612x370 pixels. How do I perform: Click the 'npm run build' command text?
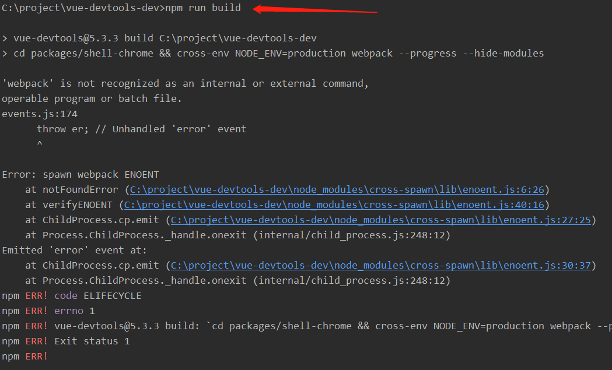pos(203,8)
